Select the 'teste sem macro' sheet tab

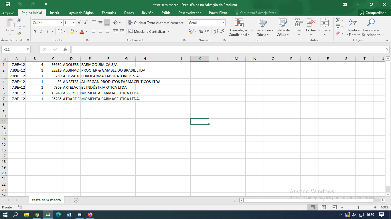(x=47, y=200)
